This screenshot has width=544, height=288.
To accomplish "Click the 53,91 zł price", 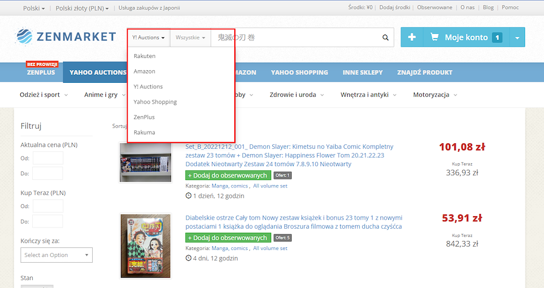I will tap(462, 218).
